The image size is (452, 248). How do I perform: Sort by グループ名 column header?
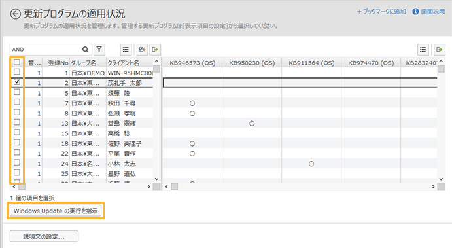(84, 63)
